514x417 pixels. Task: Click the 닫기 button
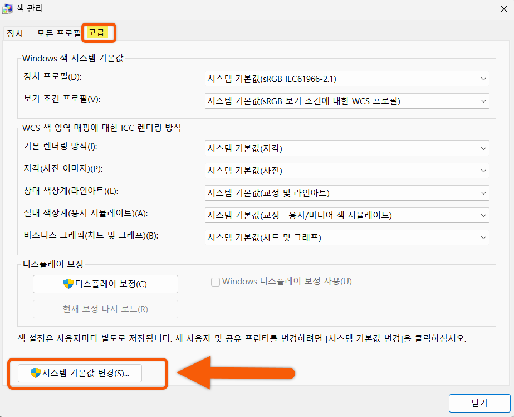click(x=479, y=403)
